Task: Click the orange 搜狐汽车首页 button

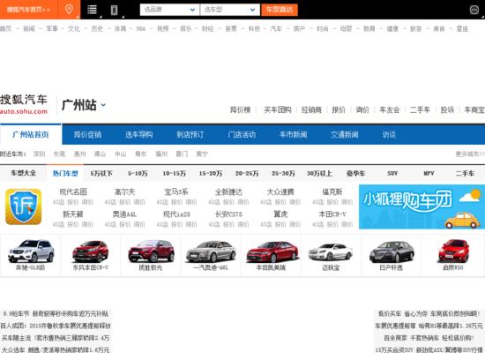Action: [28, 10]
